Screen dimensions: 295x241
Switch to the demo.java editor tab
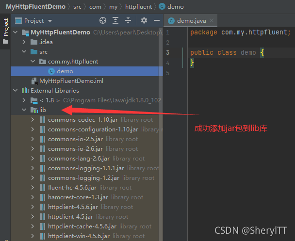(x=191, y=21)
